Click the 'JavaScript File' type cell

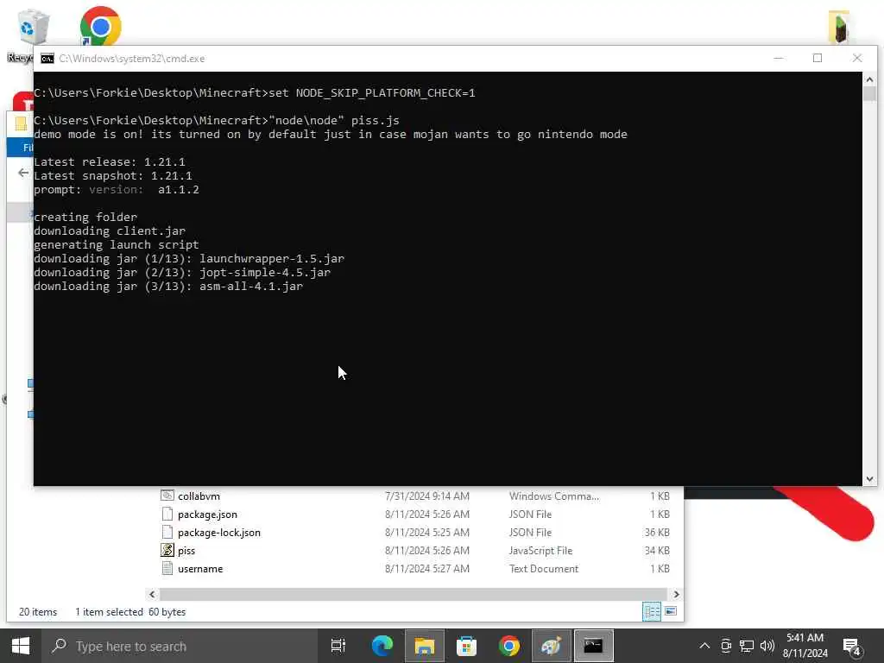[x=540, y=550]
